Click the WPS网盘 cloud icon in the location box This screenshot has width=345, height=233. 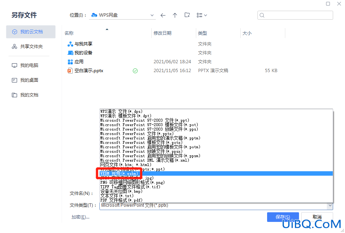(x=94, y=15)
